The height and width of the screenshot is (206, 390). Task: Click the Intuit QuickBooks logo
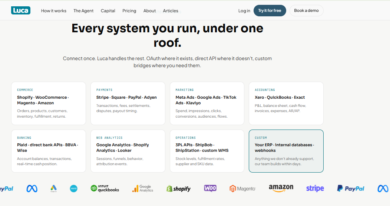105,189
